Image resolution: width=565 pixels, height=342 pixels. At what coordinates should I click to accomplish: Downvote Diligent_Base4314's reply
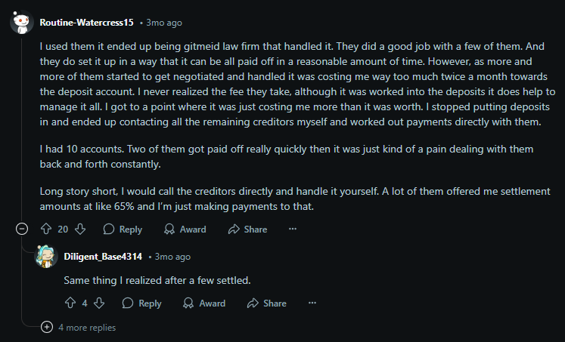pyautogui.click(x=99, y=303)
